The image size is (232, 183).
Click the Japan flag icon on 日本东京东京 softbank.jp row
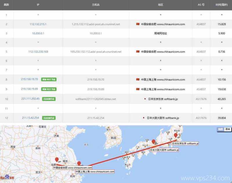coord(145,99)
